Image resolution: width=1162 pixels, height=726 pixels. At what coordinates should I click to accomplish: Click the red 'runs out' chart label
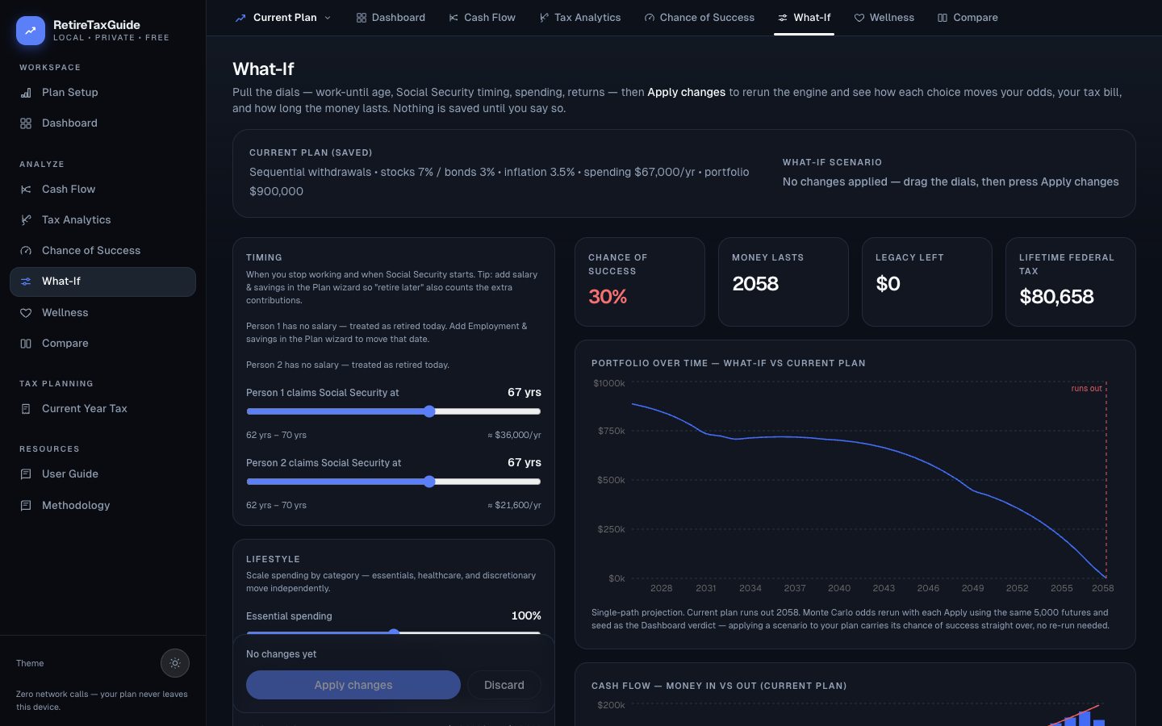[x=1086, y=389]
